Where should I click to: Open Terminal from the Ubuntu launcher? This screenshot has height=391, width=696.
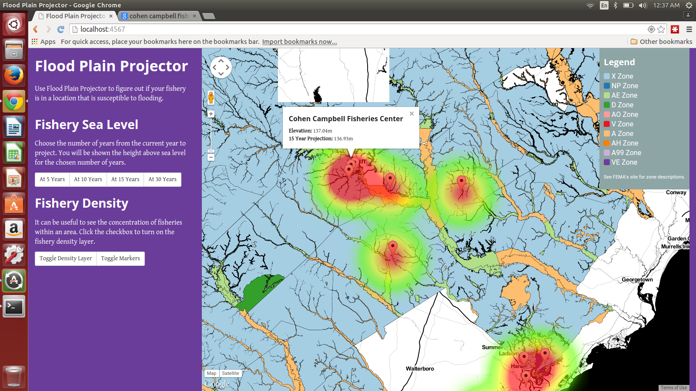14,307
